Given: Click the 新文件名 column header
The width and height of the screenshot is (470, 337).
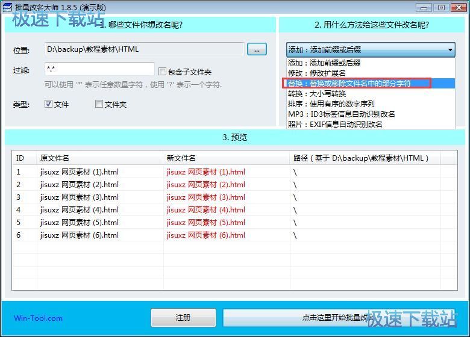Looking at the screenshot, I should [x=227, y=158].
